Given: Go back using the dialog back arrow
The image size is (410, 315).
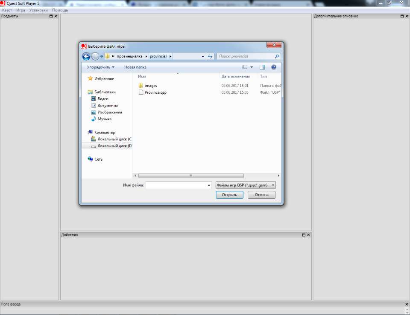Looking at the screenshot, I should pos(86,56).
